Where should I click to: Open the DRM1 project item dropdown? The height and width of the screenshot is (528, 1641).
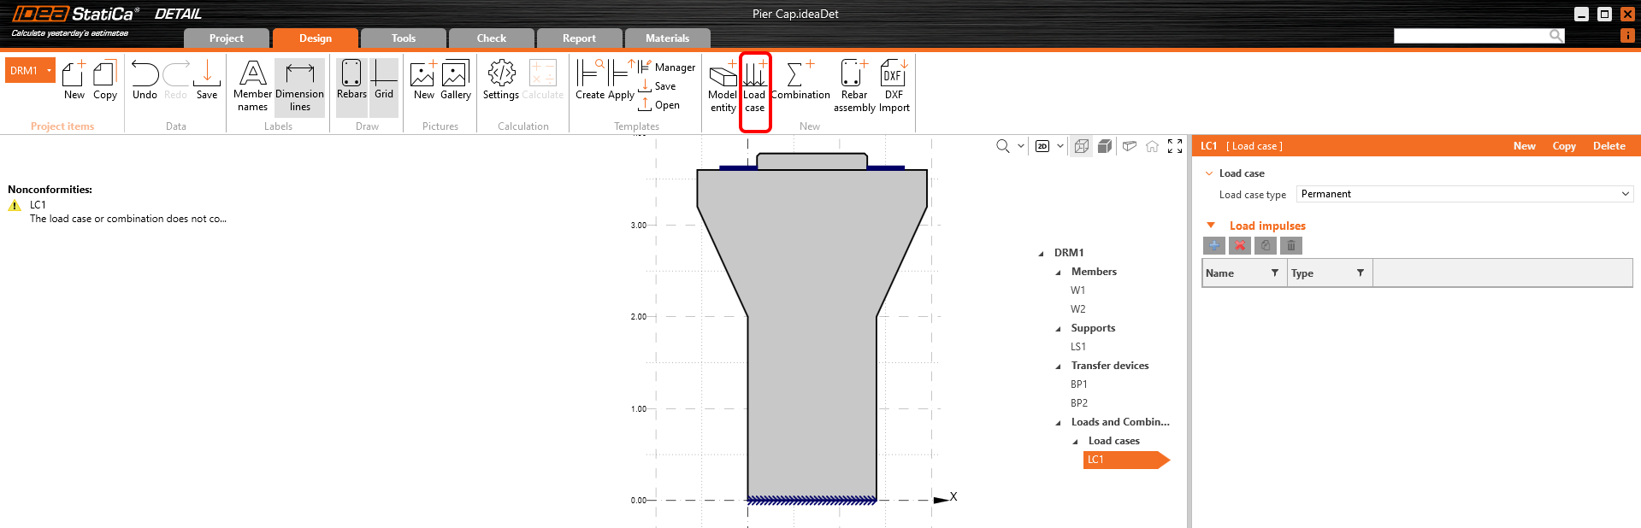click(49, 71)
